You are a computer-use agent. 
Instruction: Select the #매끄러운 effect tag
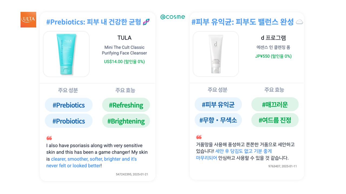pos(275,104)
